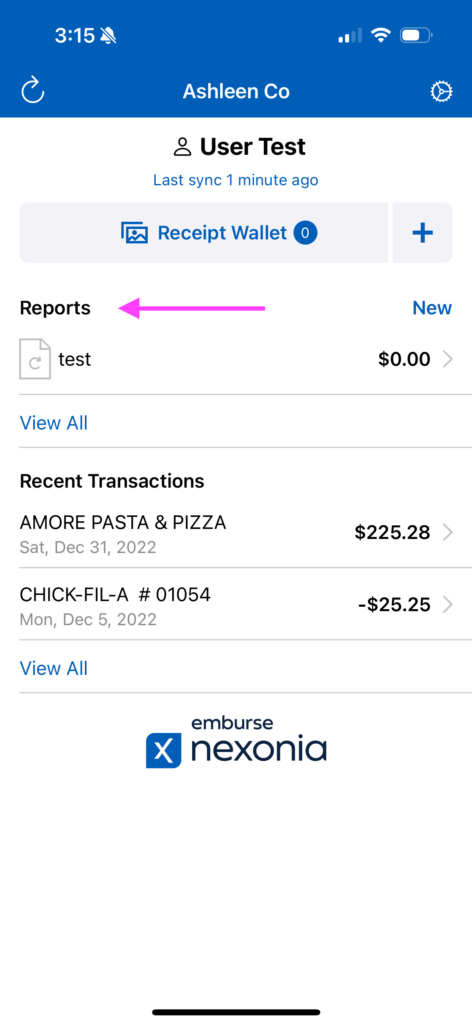Viewport: 472px width, 1025px height.
Task: Add new receipt with plus button
Action: (423, 233)
